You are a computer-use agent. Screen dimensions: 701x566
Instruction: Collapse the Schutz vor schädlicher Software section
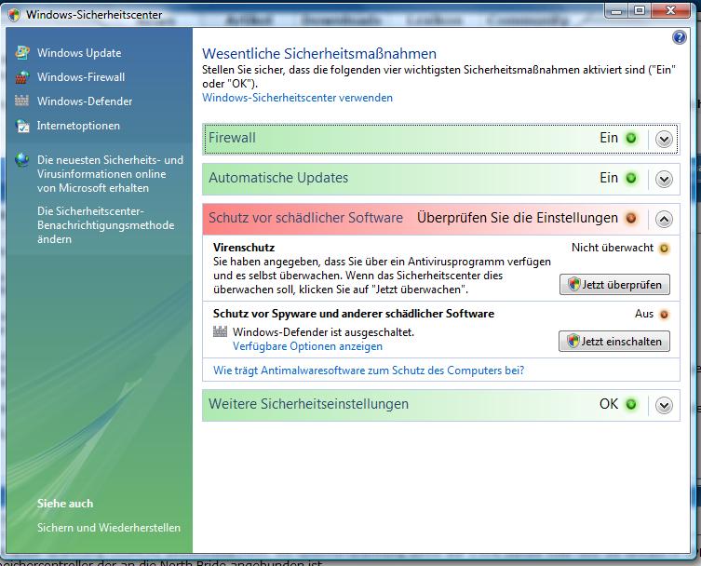(664, 219)
